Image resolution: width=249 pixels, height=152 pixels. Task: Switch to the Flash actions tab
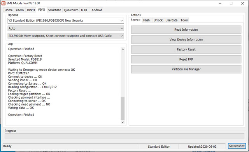pos(146,20)
